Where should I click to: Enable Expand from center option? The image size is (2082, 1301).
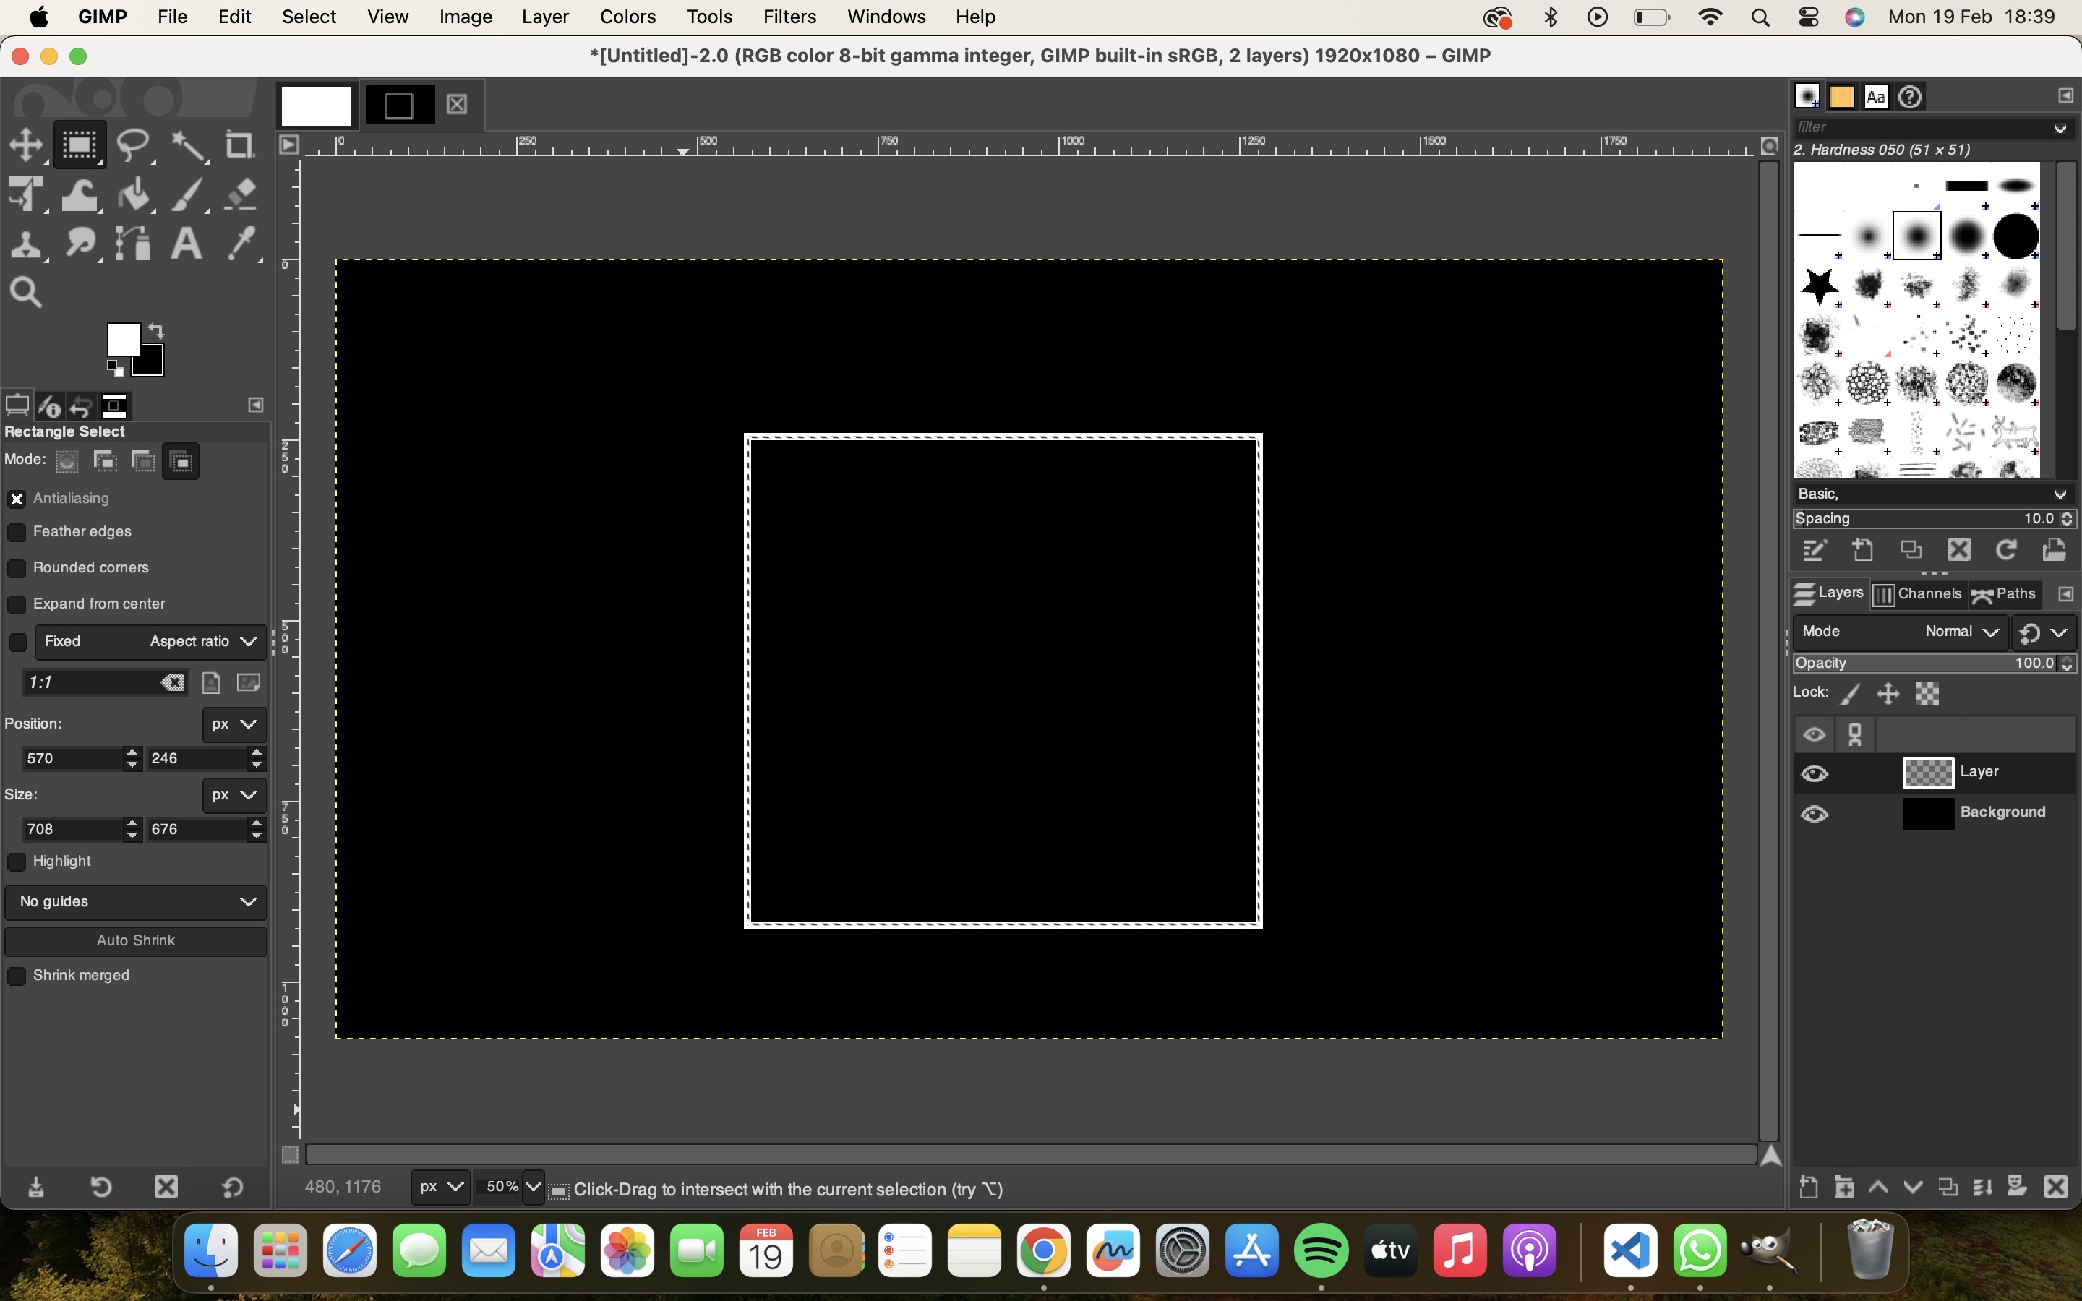point(17,605)
